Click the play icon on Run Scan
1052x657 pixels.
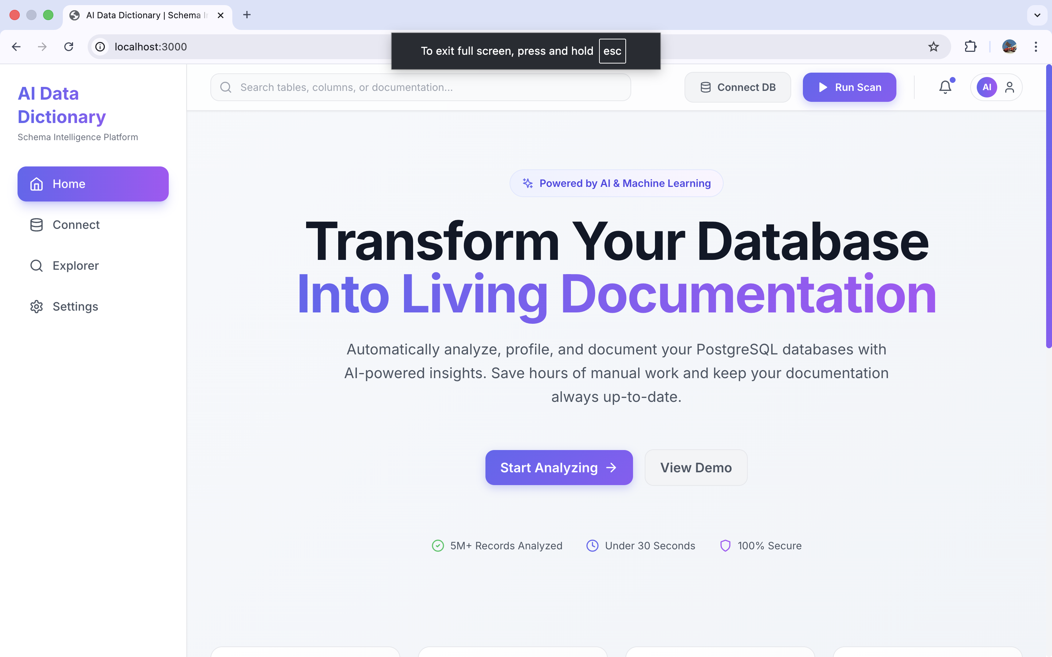(822, 87)
